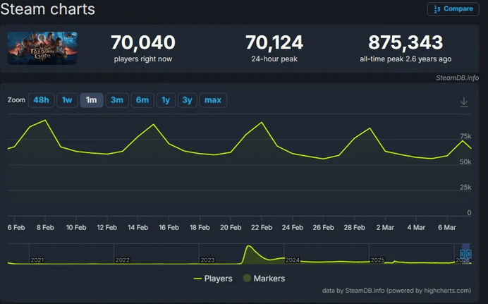The width and height of the screenshot is (488, 304).
Task: Click the 2023 peak in the navigator
Action: 248,248
